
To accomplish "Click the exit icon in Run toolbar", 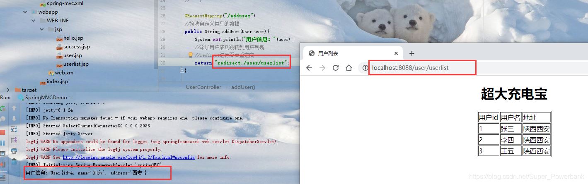I will tap(2, 164).
